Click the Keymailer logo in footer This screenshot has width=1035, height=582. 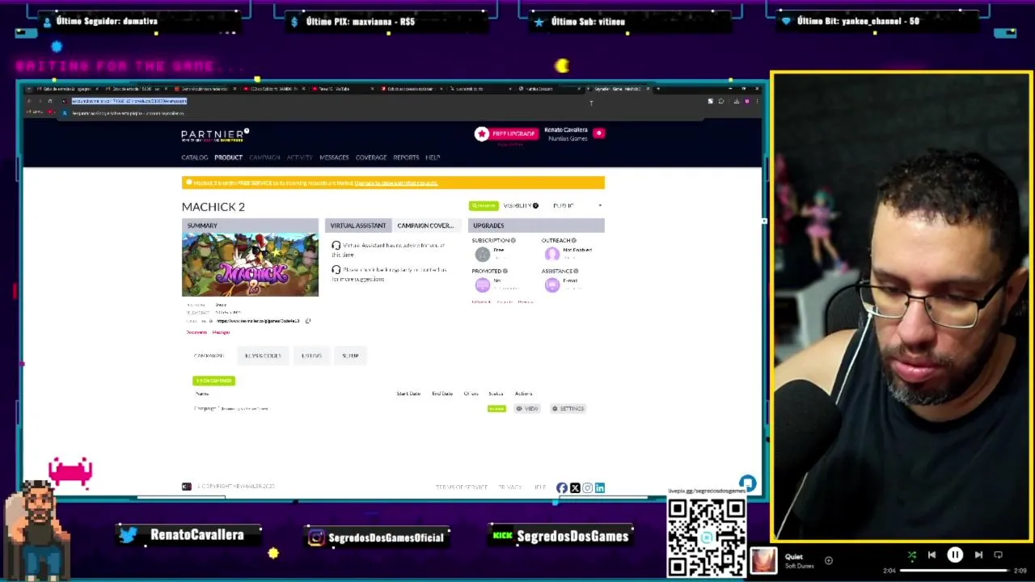click(x=187, y=486)
